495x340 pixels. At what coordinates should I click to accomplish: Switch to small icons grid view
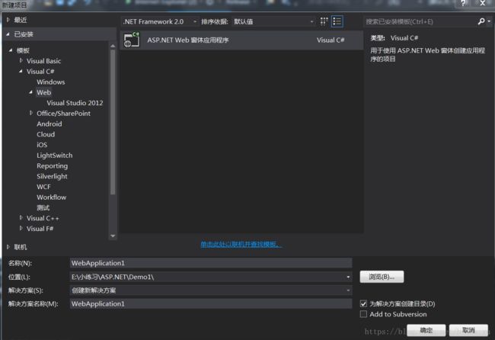coord(324,21)
